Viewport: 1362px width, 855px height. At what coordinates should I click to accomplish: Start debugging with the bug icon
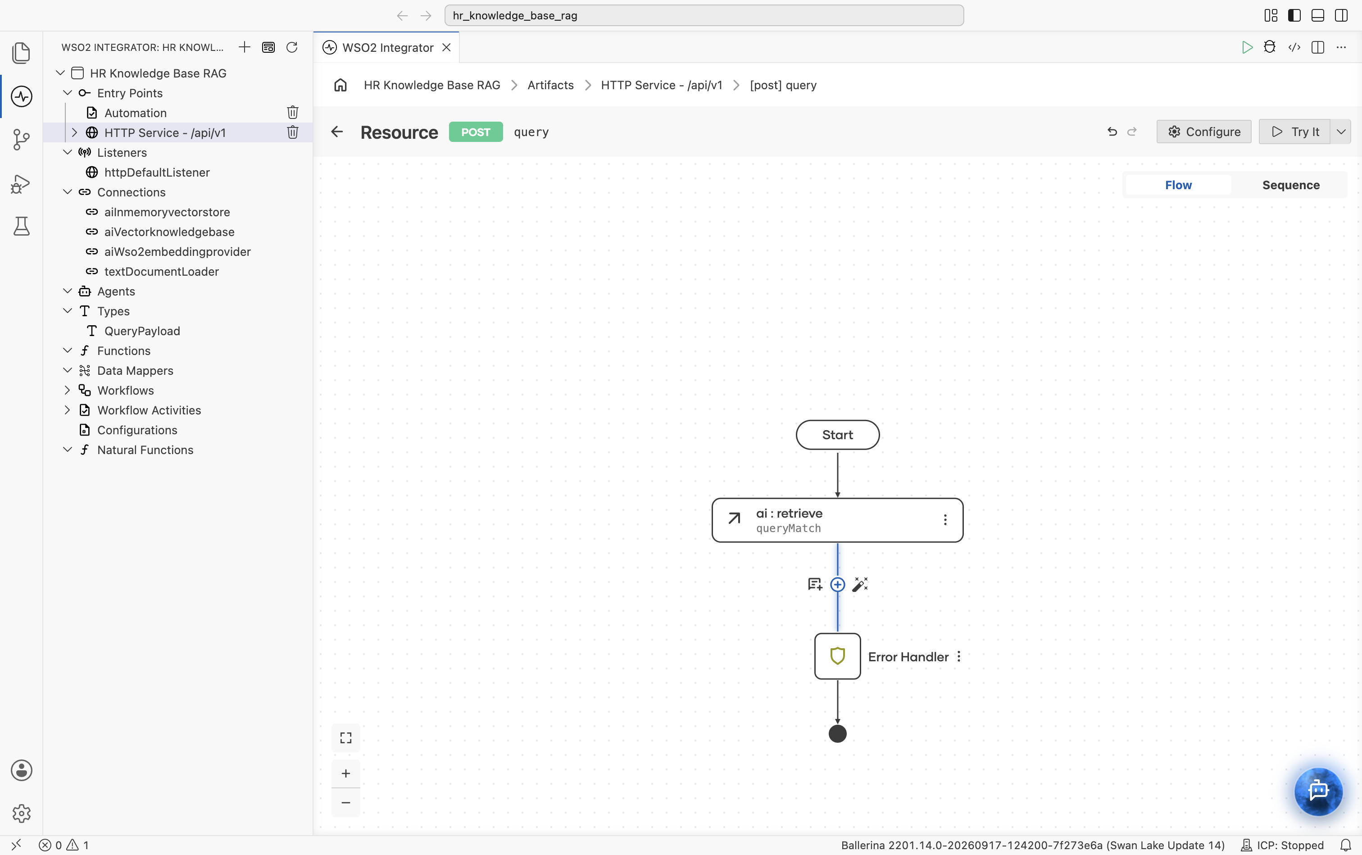point(1269,47)
